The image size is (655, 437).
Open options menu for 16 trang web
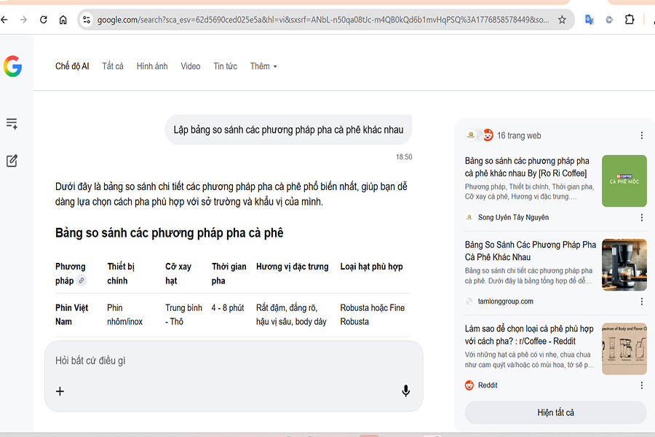(x=641, y=135)
